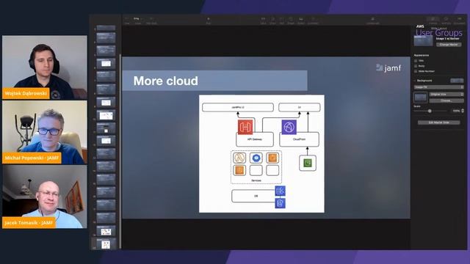Click the Add Slide toolbar button
This screenshot has height=264, width=470.
point(151,21)
